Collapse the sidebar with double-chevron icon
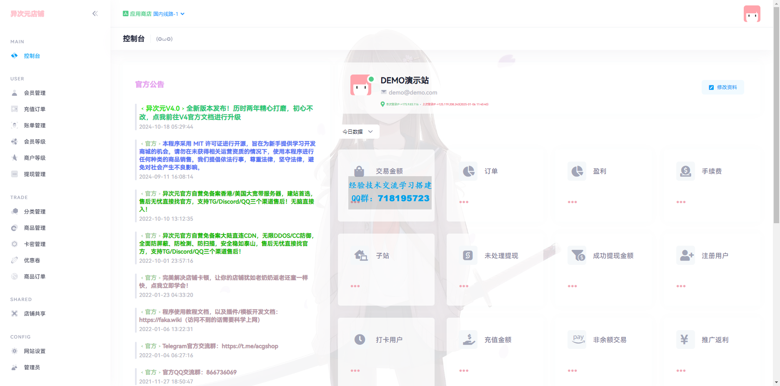Image resolution: width=780 pixels, height=386 pixels. [95, 14]
